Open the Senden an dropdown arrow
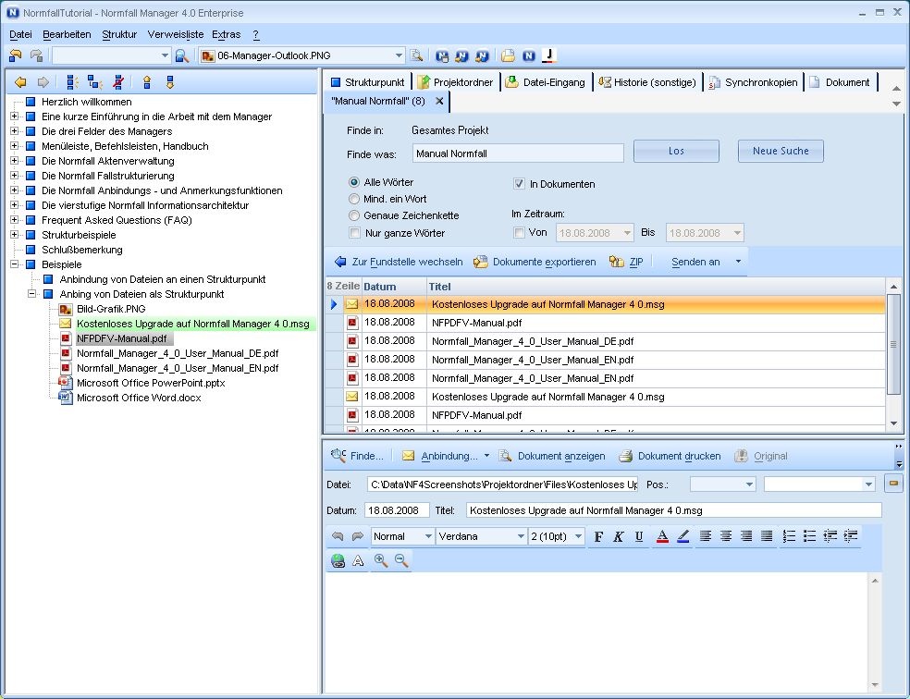 coord(738,262)
